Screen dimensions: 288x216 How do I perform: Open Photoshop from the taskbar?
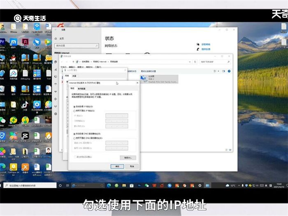pos(139,186)
